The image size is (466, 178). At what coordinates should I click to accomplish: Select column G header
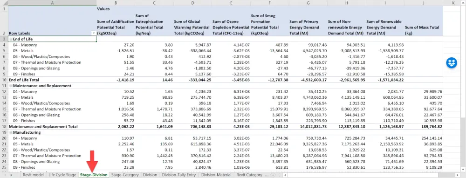click(x=308, y=3)
